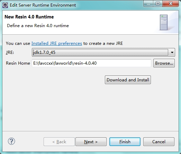Click Browse to choose Resin Home
Screen dimensions: 181x154
(164, 63)
